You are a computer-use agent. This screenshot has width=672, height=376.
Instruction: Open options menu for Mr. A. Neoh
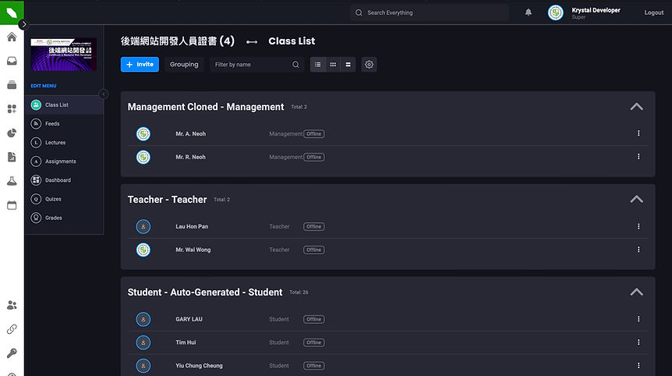[x=638, y=133]
